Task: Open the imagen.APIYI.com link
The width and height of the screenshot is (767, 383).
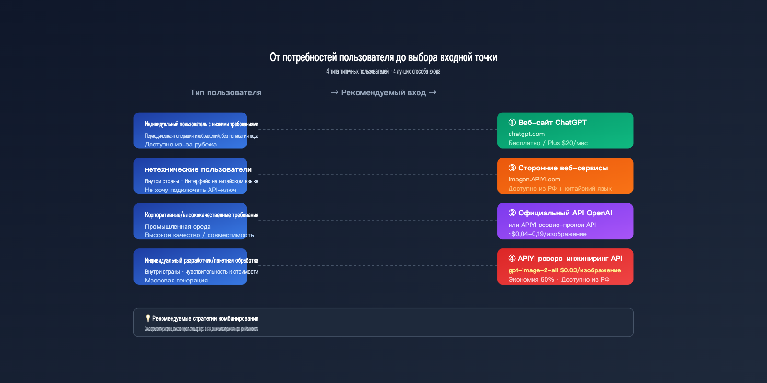Action: coord(534,180)
